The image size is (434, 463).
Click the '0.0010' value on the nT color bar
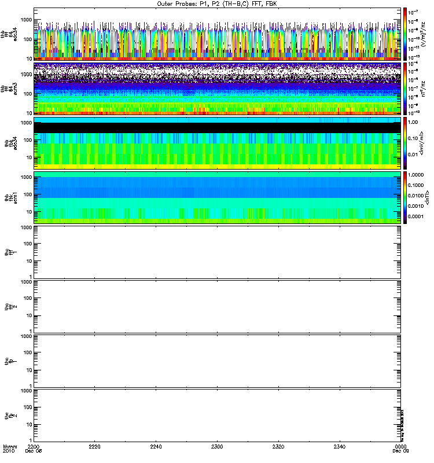click(x=415, y=206)
